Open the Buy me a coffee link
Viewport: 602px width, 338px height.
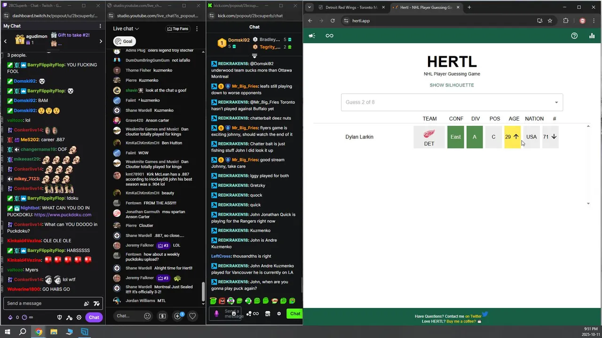[x=461, y=322]
